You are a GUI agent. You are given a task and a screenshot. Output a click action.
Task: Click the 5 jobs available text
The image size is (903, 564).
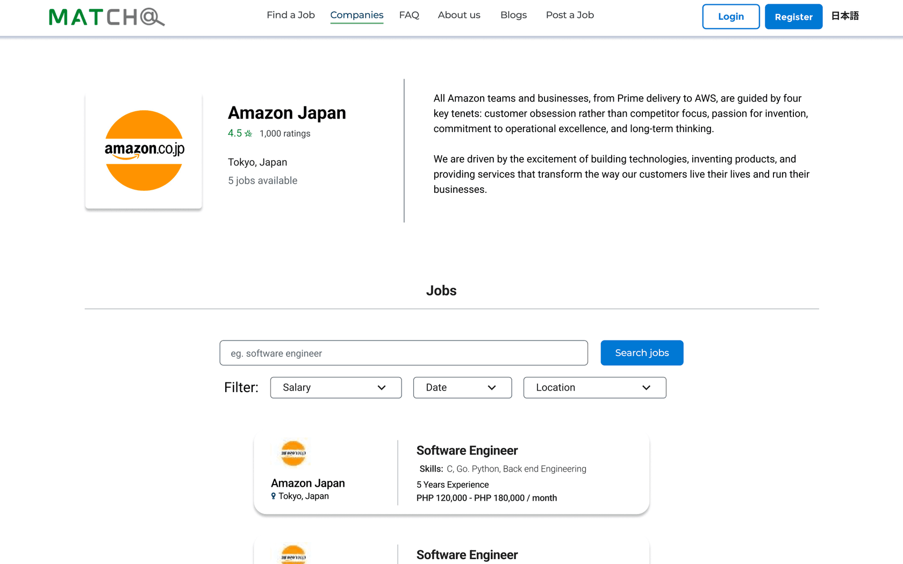(x=262, y=181)
